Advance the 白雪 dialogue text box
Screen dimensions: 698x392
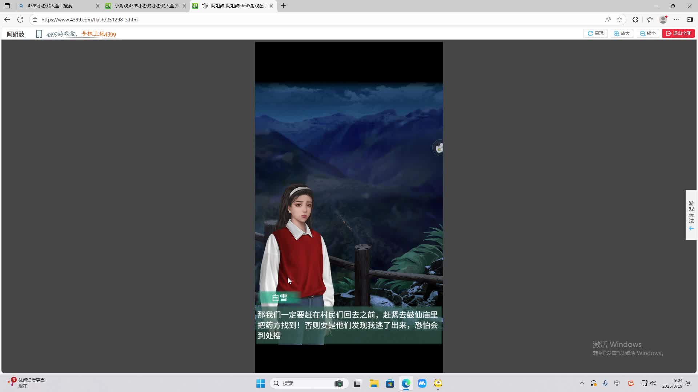[x=348, y=325]
